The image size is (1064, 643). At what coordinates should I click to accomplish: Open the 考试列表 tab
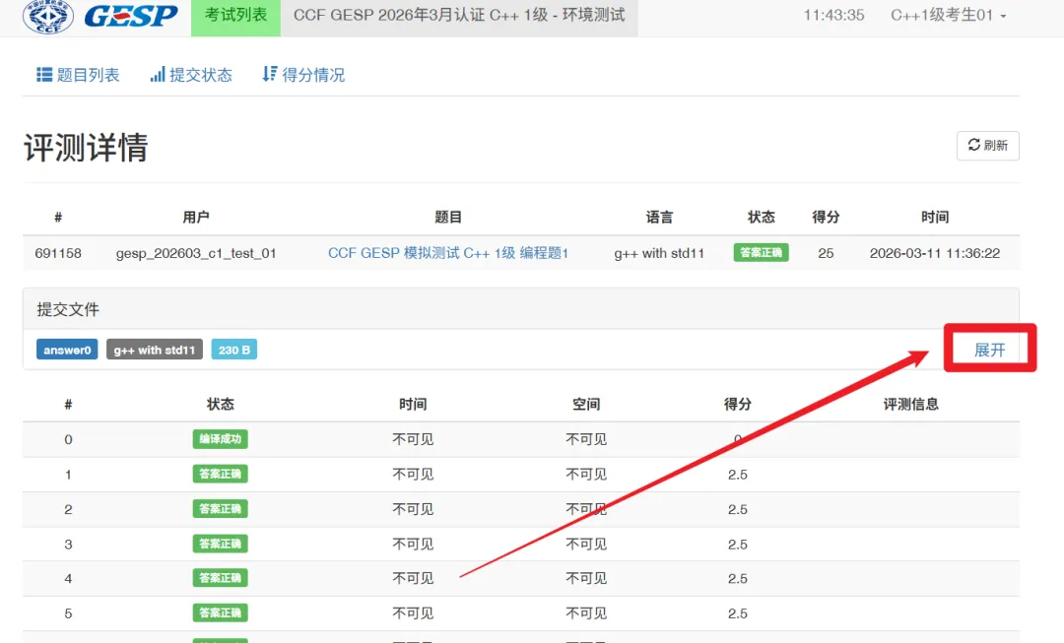pos(236,16)
